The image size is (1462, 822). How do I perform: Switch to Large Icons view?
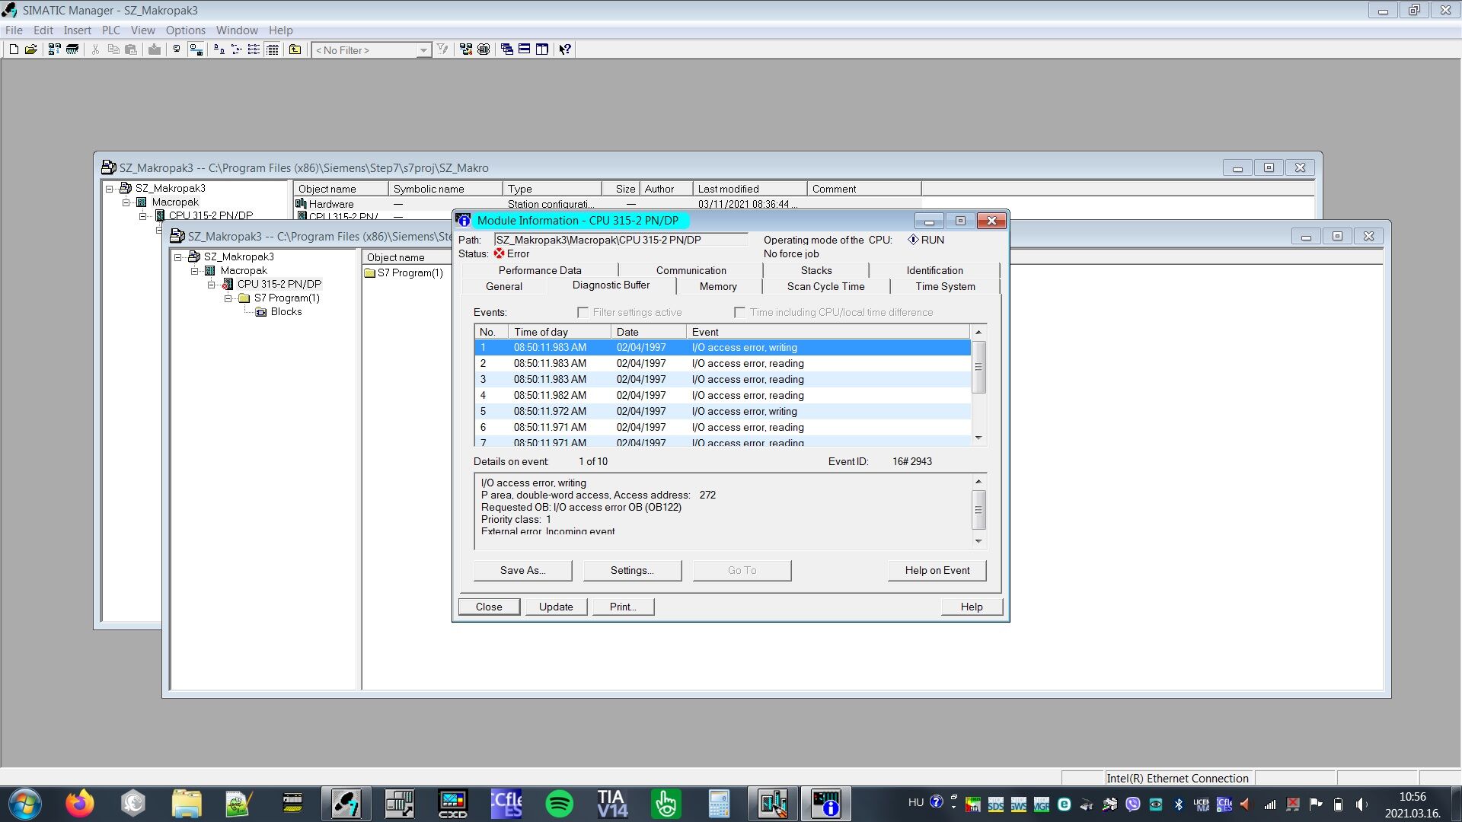coord(219,49)
